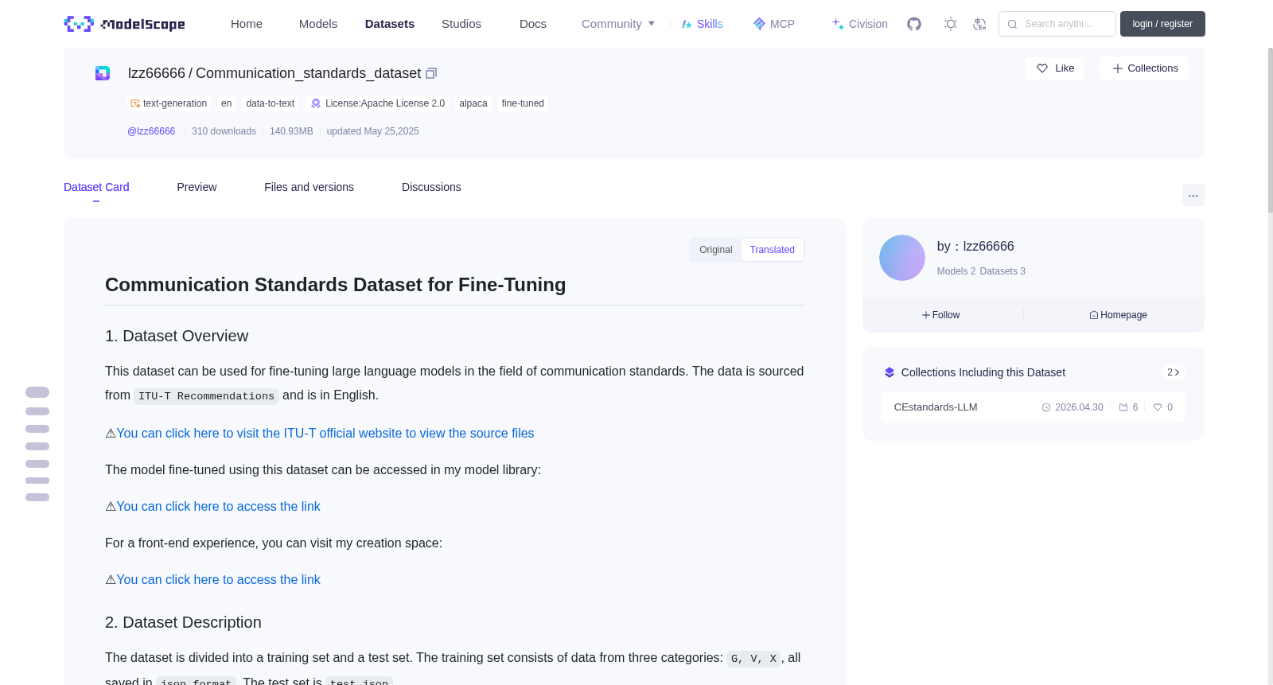The width and height of the screenshot is (1273, 685).
Task: Switch README to Translated version
Action: (773, 250)
